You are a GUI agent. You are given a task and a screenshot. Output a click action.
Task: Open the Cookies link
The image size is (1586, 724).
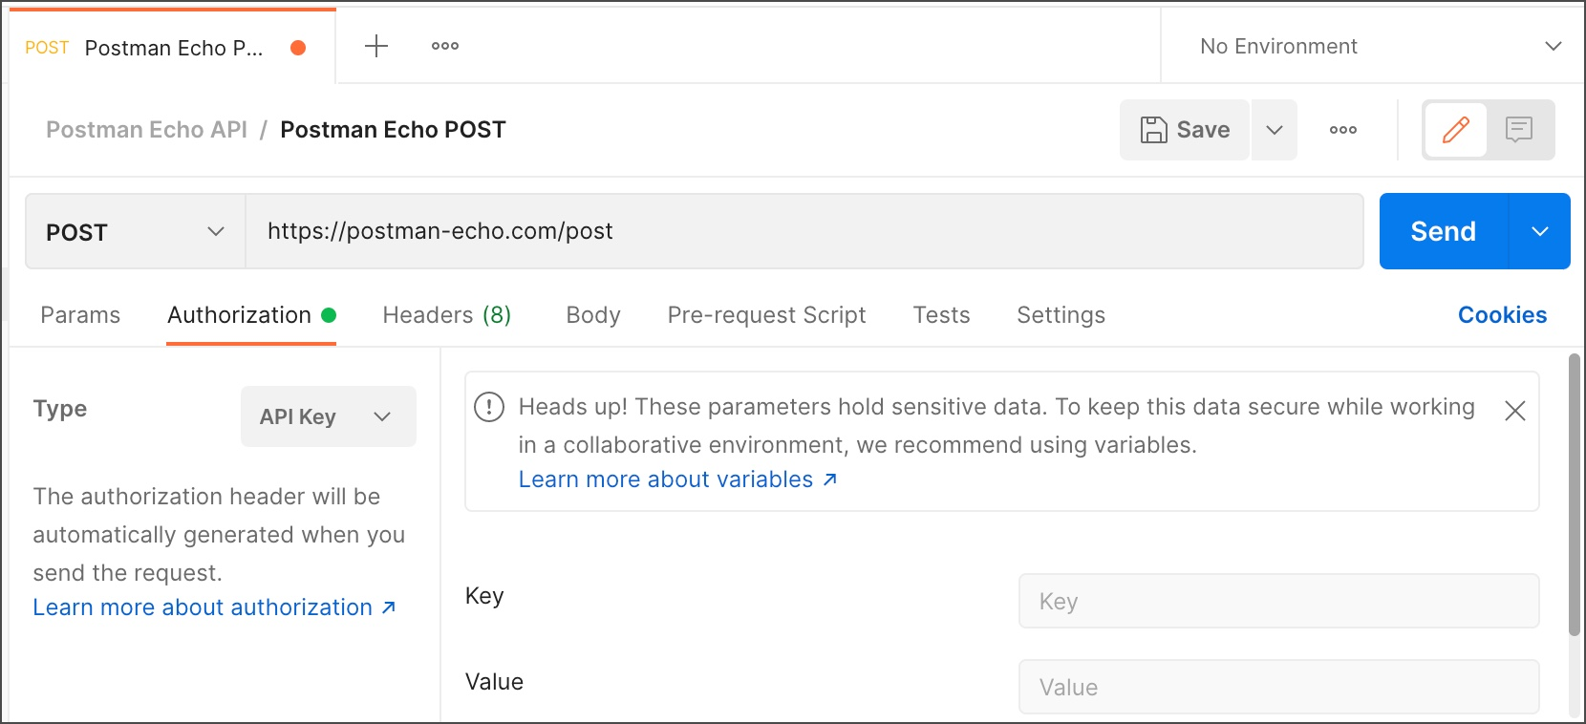(1502, 315)
